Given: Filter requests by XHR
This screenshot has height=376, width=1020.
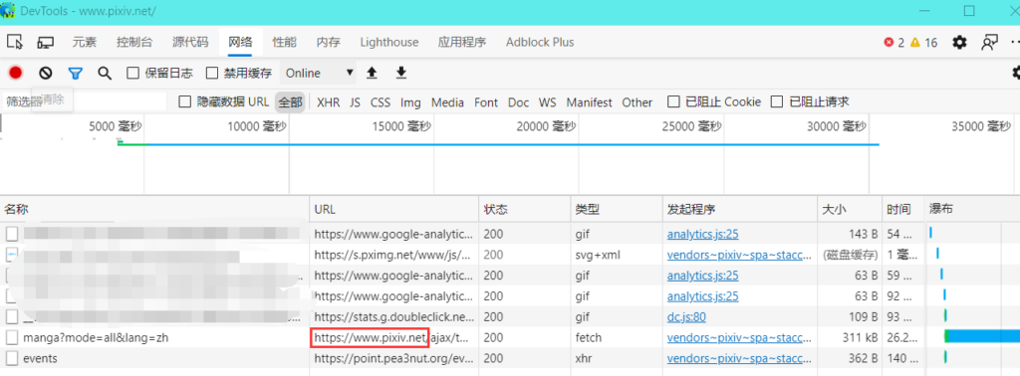Looking at the screenshot, I should pos(329,101).
